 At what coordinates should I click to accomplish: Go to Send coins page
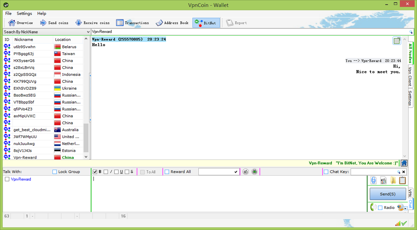(x=54, y=23)
